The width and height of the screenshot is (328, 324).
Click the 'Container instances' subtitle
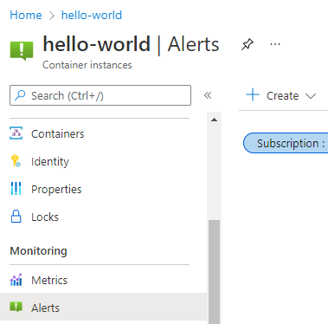click(x=87, y=65)
